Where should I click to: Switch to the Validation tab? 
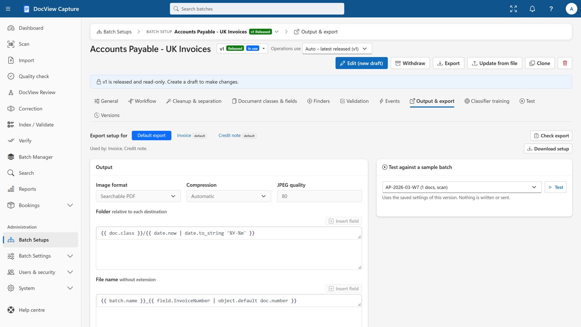pyautogui.click(x=354, y=101)
